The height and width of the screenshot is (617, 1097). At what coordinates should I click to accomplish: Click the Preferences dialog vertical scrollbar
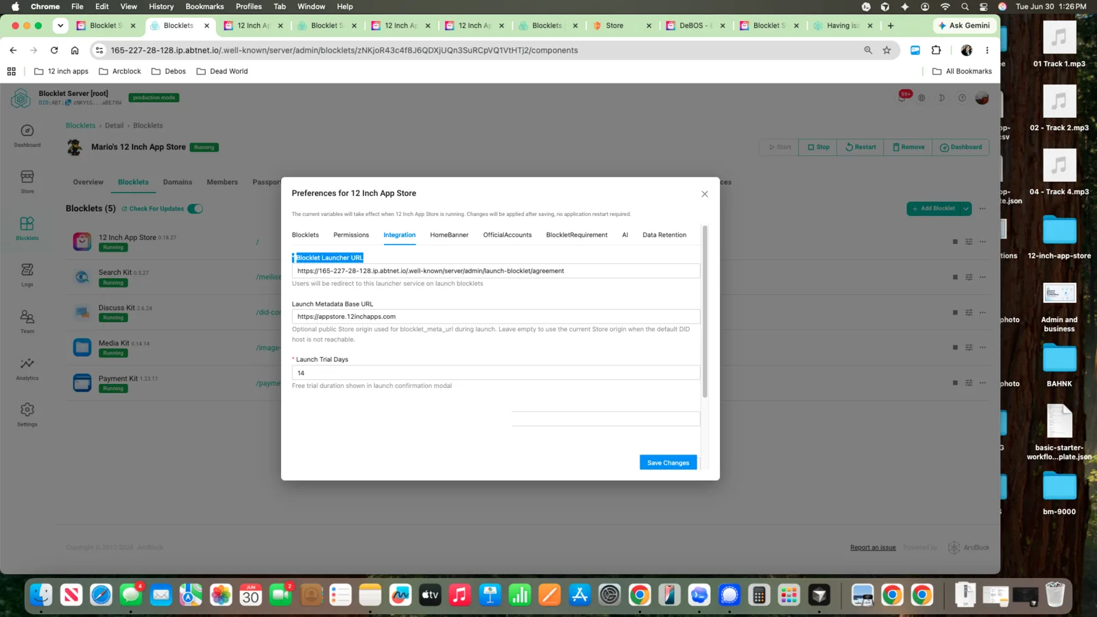pyautogui.click(x=705, y=311)
